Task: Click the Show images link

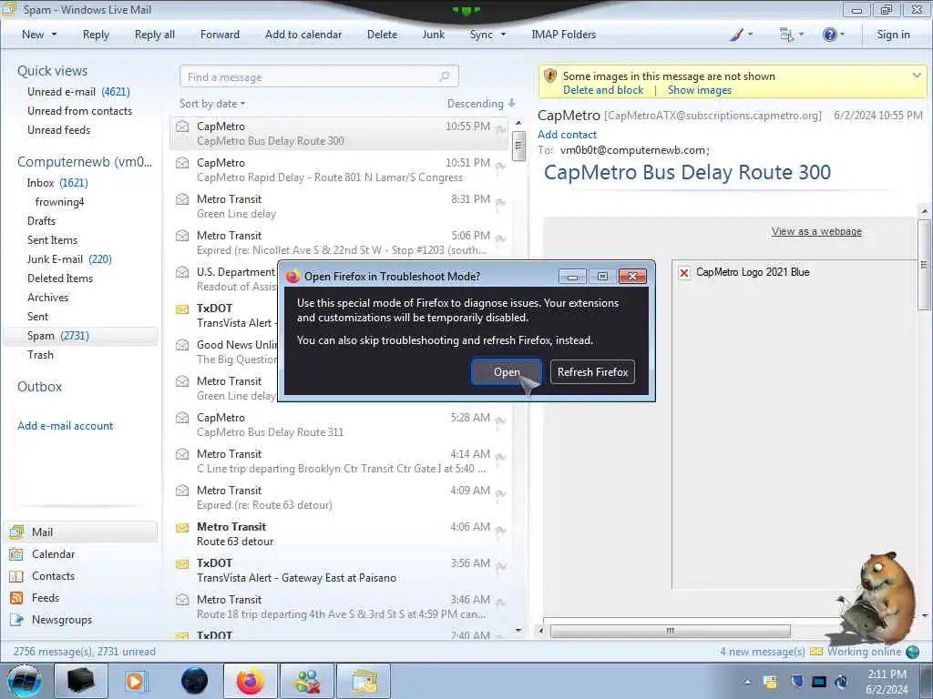Action: coord(699,90)
